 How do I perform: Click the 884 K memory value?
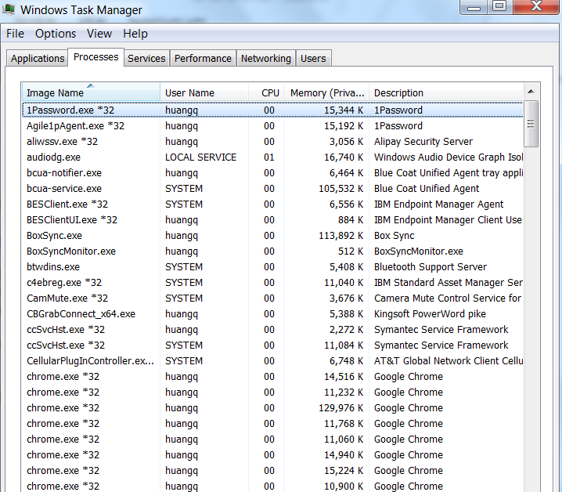pyautogui.click(x=351, y=220)
